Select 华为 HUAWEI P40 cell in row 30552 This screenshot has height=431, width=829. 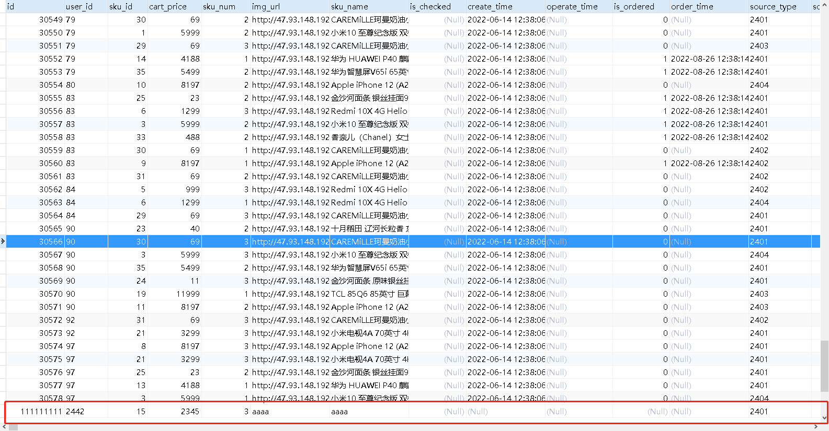[369, 59]
